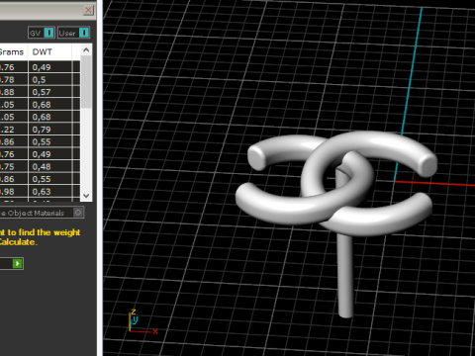Close the weight calculator panel
The image size is (475, 356).
click(88, 10)
